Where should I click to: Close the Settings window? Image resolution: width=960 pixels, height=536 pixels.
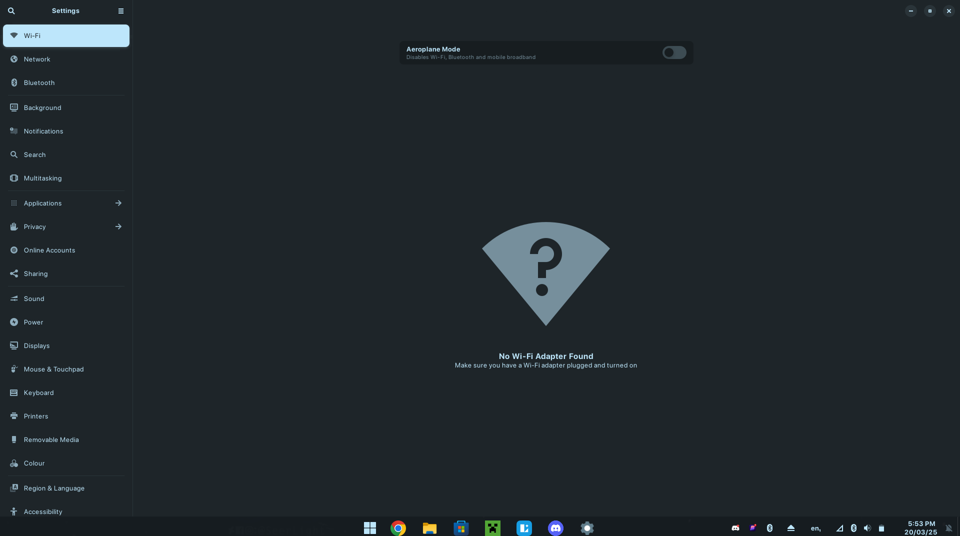pyautogui.click(x=949, y=10)
